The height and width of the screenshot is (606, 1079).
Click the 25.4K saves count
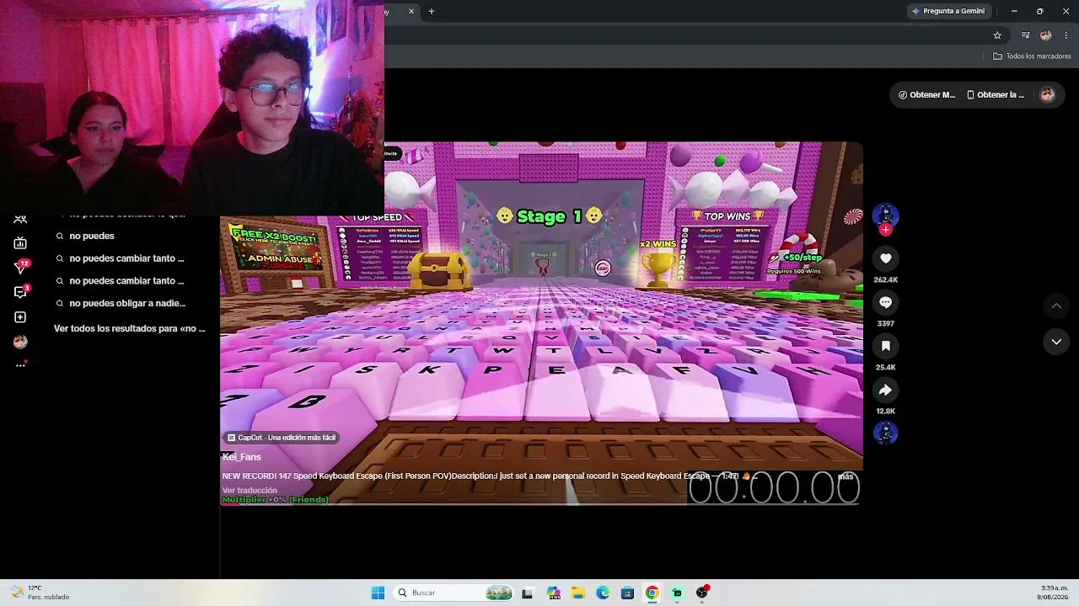pyautogui.click(x=885, y=367)
